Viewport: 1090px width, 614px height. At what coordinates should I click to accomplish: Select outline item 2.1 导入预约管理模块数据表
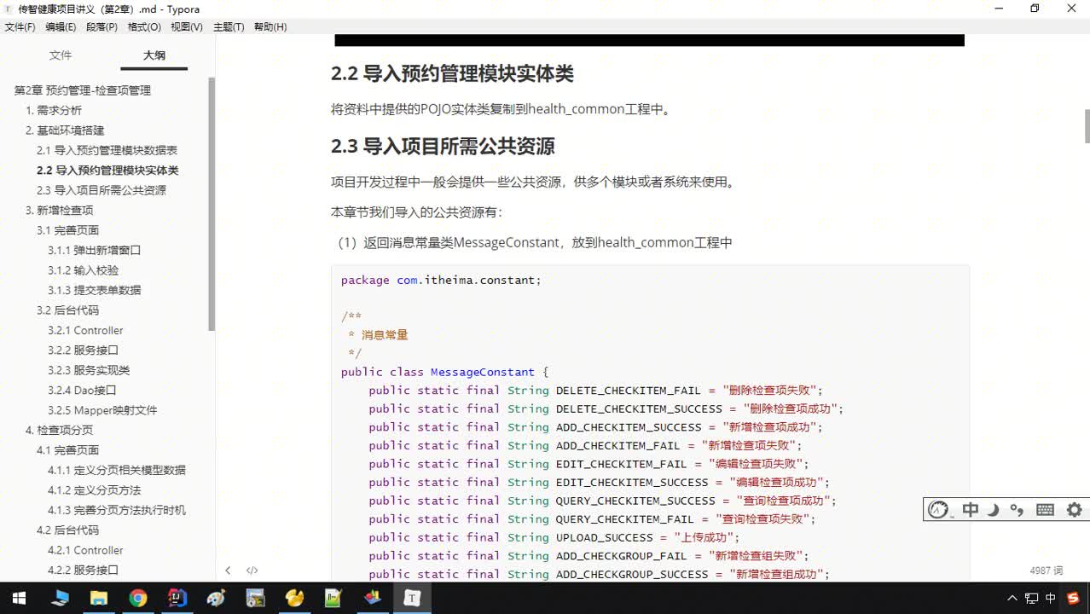(x=107, y=150)
